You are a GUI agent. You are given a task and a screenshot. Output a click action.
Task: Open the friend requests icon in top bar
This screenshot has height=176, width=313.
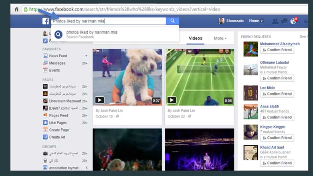pyautogui.click(x=275, y=21)
